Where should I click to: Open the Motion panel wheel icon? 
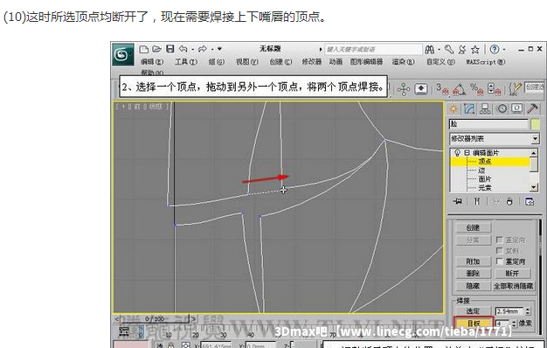[x=502, y=109]
